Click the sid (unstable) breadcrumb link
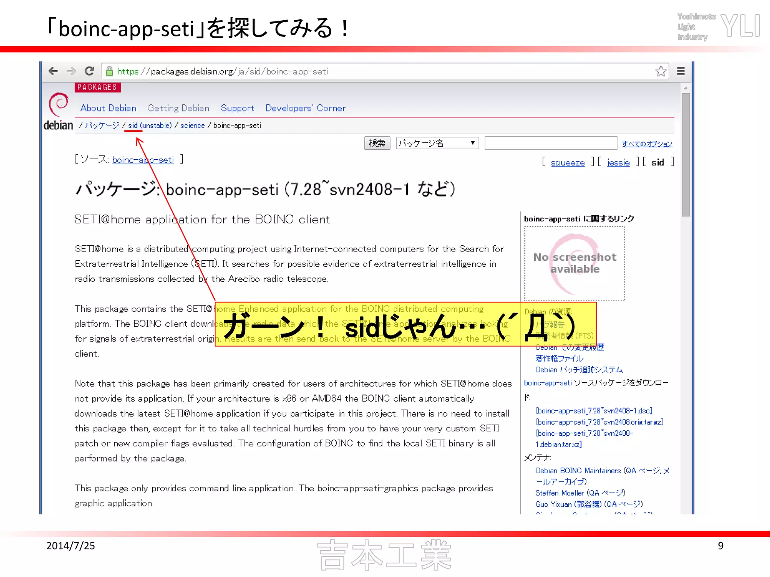The width and height of the screenshot is (770, 577). [150, 125]
